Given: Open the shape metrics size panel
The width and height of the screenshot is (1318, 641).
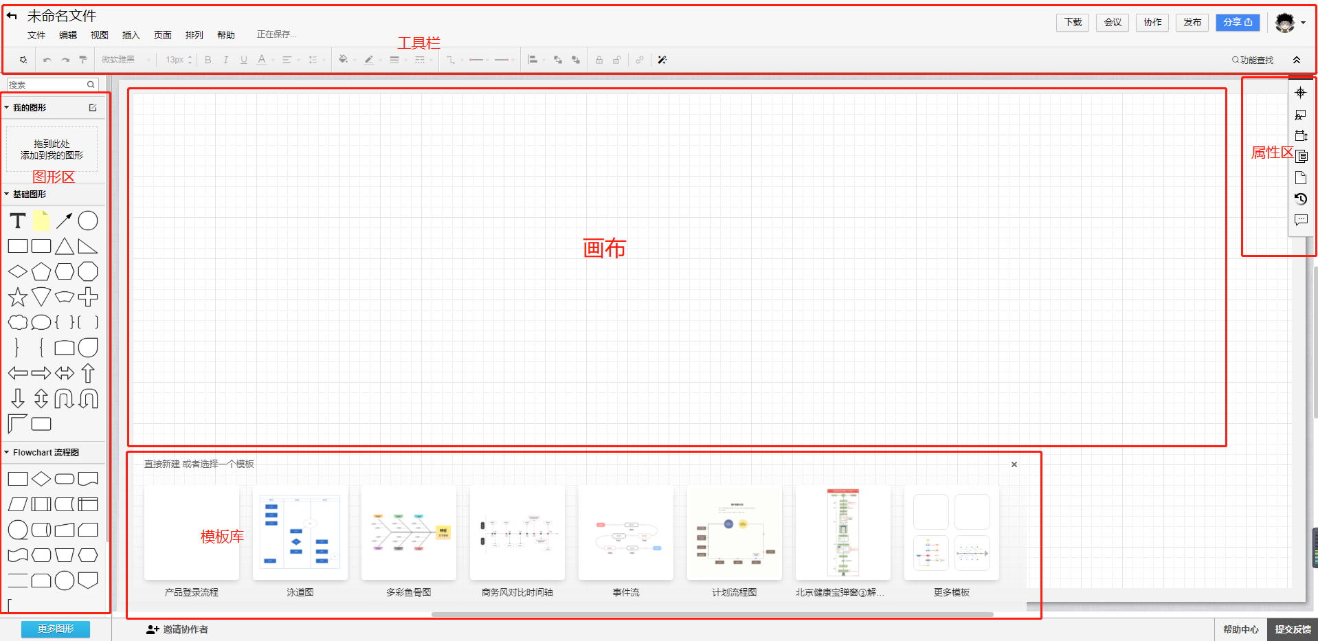Looking at the screenshot, I should pos(1301,135).
